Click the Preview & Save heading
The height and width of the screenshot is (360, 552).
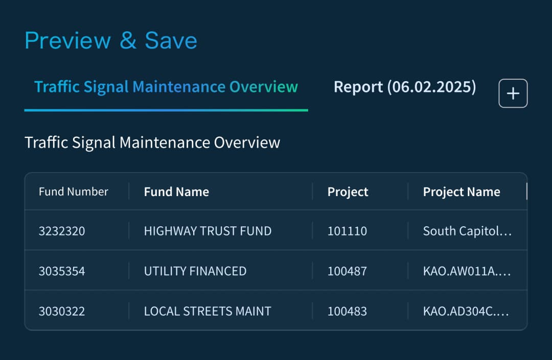tap(110, 40)
